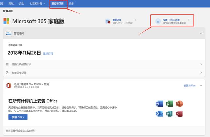Click the Word app icon

[159, 104]
